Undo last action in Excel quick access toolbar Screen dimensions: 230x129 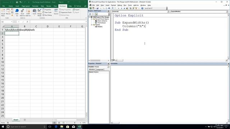[20, 2]
